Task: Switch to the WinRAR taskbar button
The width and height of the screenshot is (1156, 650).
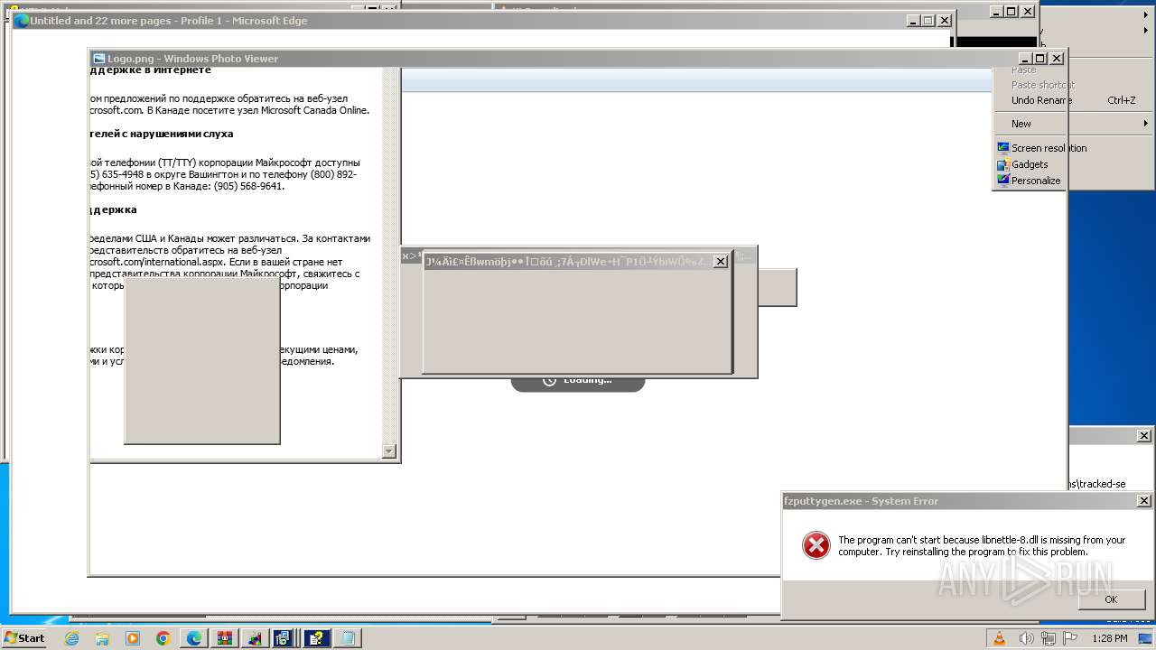Action: tap(225, 638)
